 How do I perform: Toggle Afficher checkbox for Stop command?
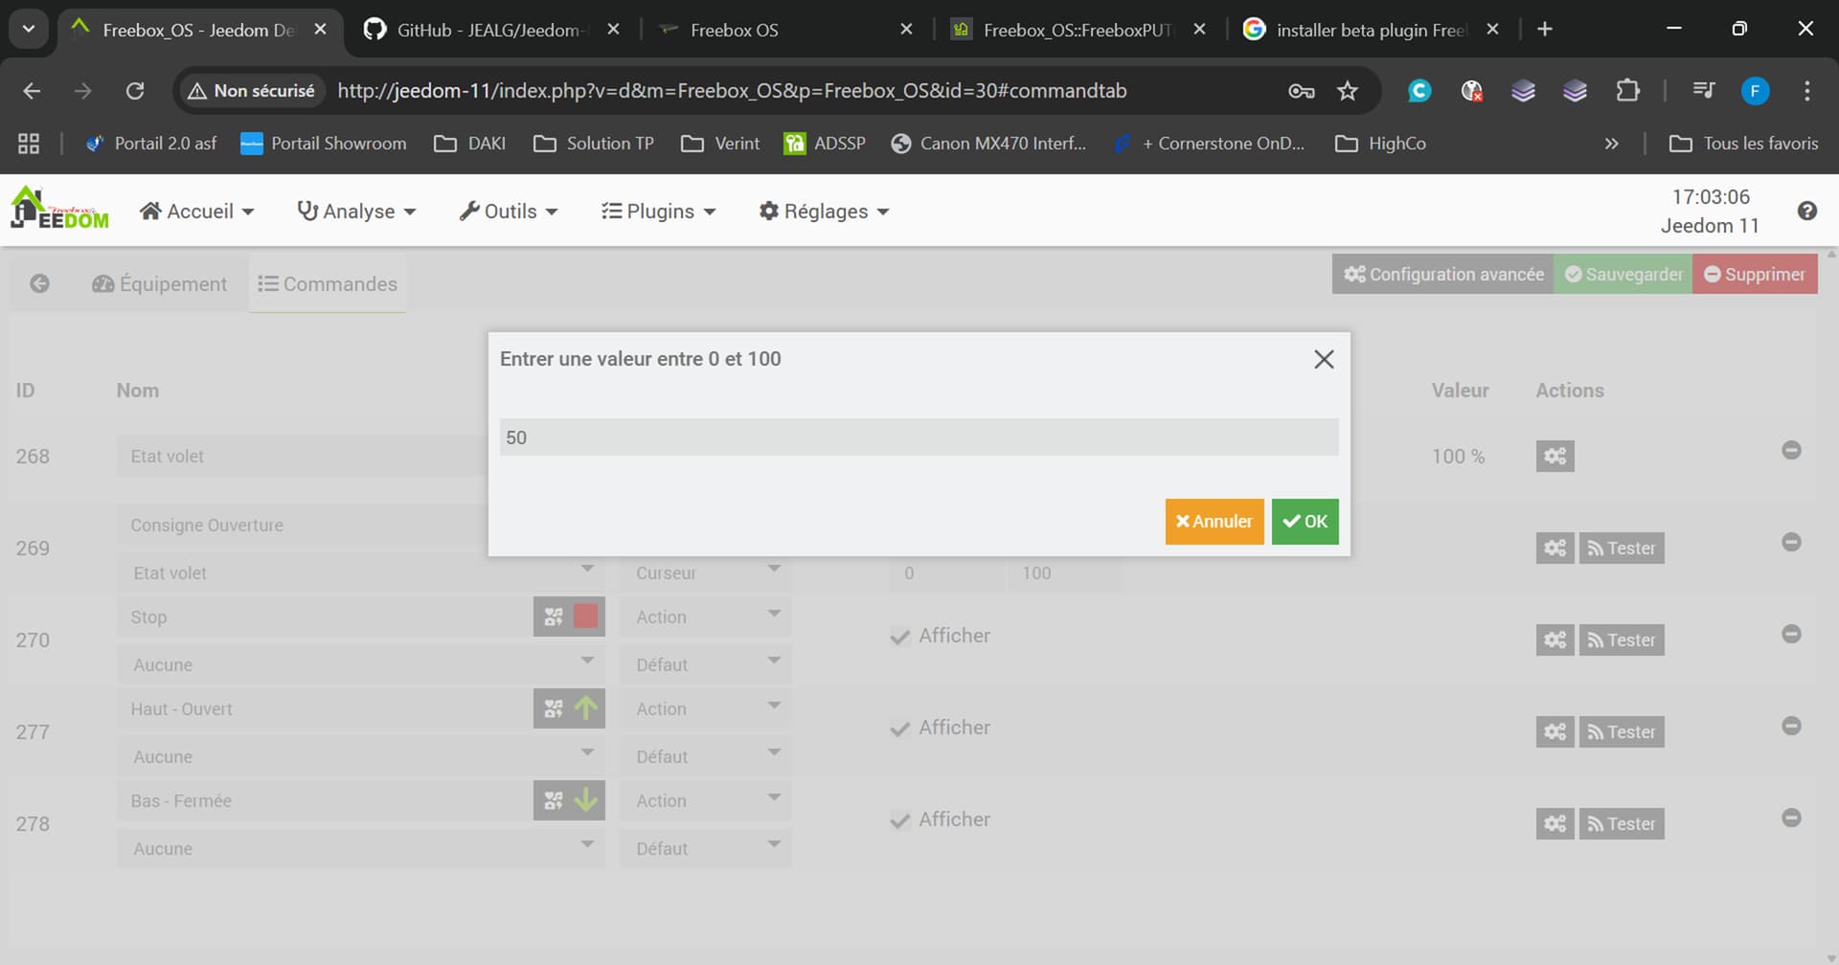pos(899,637)
